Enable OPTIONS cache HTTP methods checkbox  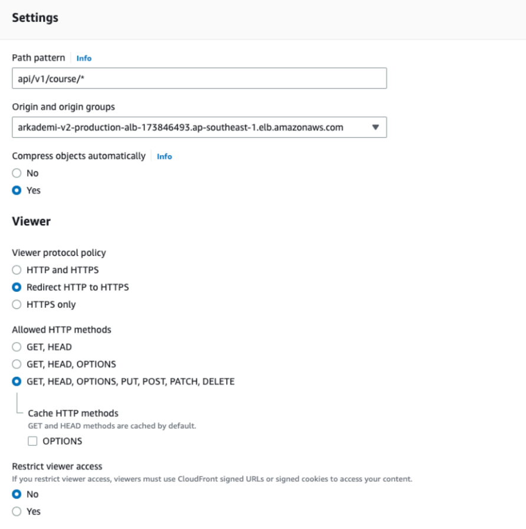coord(33,441)
